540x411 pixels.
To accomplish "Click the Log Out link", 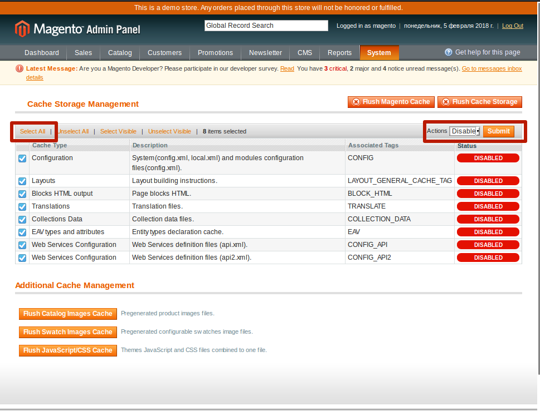I will point(513,26).
